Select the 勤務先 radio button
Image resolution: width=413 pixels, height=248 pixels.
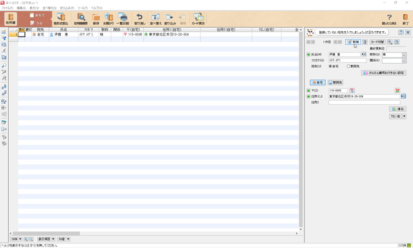[349, 66]
